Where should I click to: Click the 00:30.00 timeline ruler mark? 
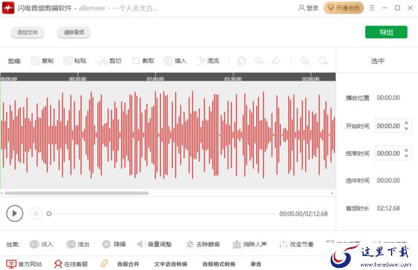pyautogui.click(x=77, y=79)
